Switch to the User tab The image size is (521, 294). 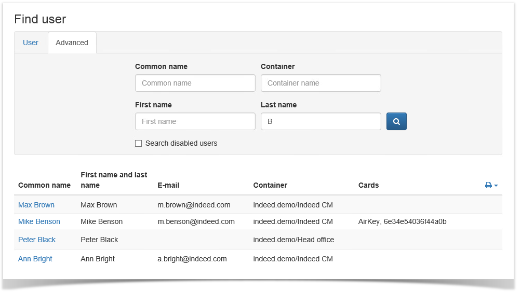click(x=31, y=43)
